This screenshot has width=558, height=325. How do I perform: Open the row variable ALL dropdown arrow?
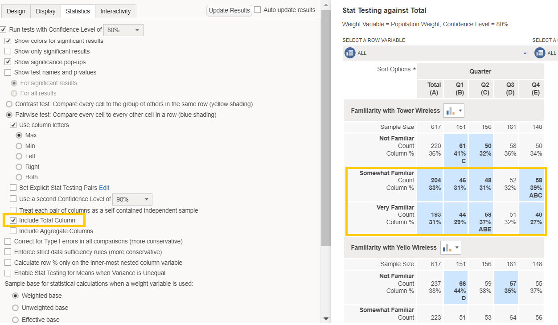tap(525, 53)
